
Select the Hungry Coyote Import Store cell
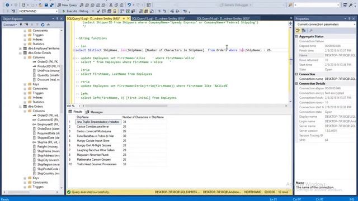click(98, 141)
